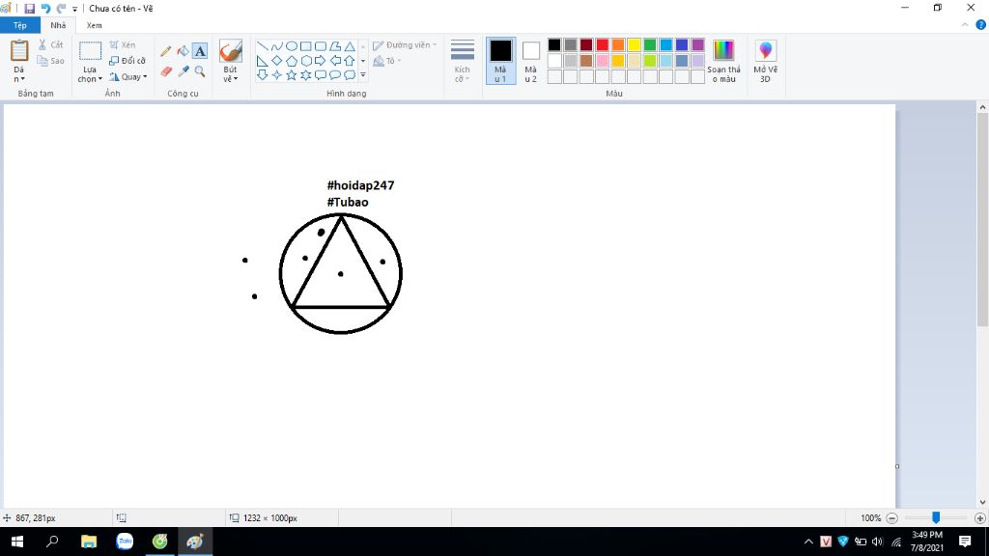
Task: Pick the Right triangle shape
Action: click(x=263, y=61)
